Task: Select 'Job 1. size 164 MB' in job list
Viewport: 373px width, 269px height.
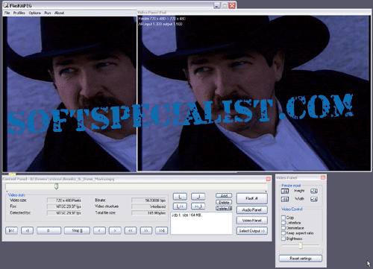Action: [186, 215]
